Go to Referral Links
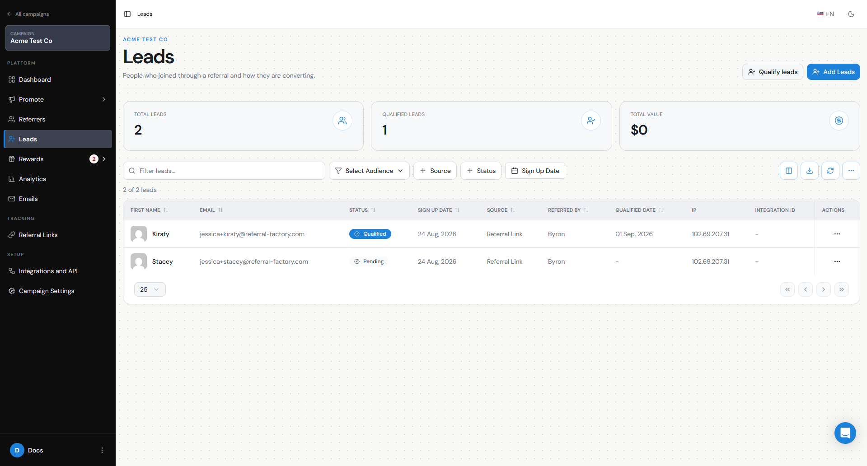Viewport: 867px width, 466px height. 58,235
